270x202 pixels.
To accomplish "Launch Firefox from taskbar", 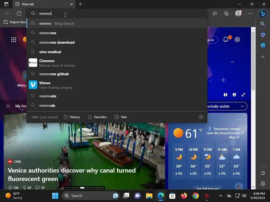I will tap(184, 196).
